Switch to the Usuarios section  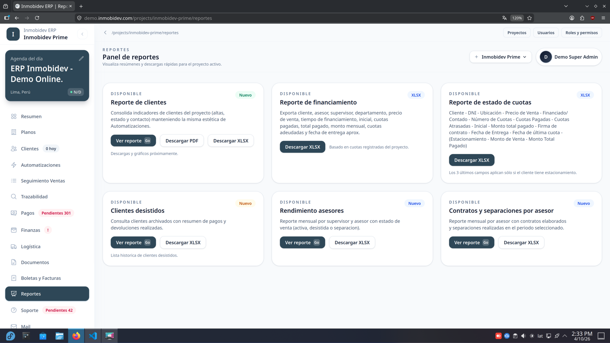tap(546, 32)
